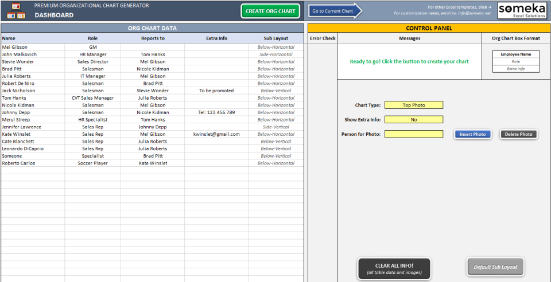Select the 'Soccer Player' role cell
551x282 pixels.
93,163
